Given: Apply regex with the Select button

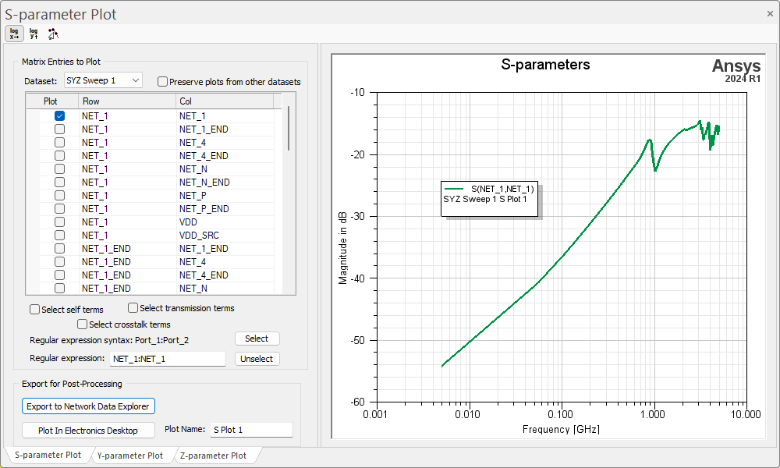Looking at the screenshot, I should tap(257, 338).
